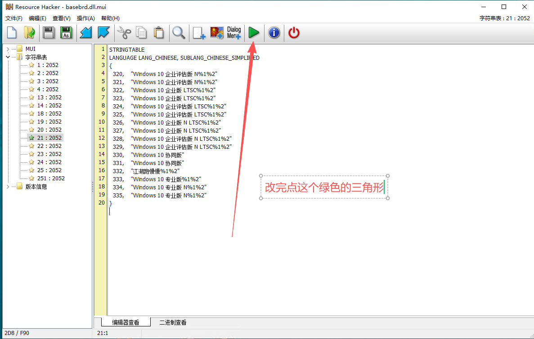Click string 320 企业评估版 N line
Image resolution: width=534 pixels, height=339 pixels.
(165, 74)
